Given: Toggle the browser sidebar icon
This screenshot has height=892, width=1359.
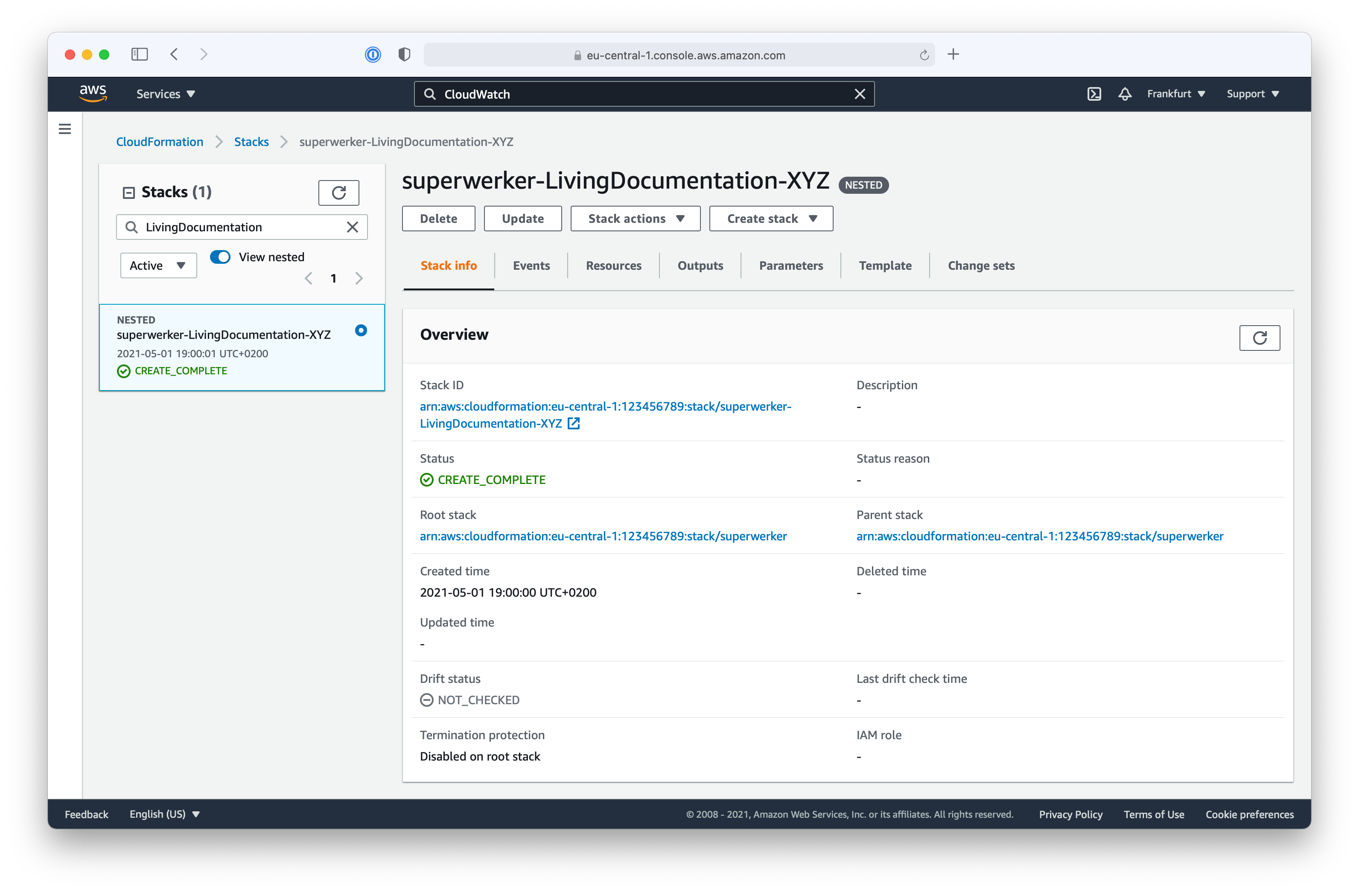Looking at the screenshot, I should click(139, 54).
